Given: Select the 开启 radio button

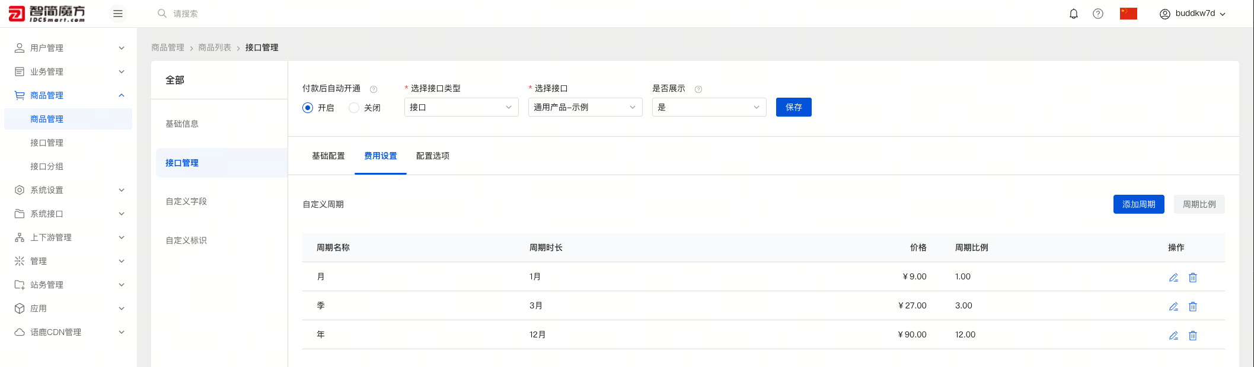Looking at the screenshot, I should tap(308, 108).
